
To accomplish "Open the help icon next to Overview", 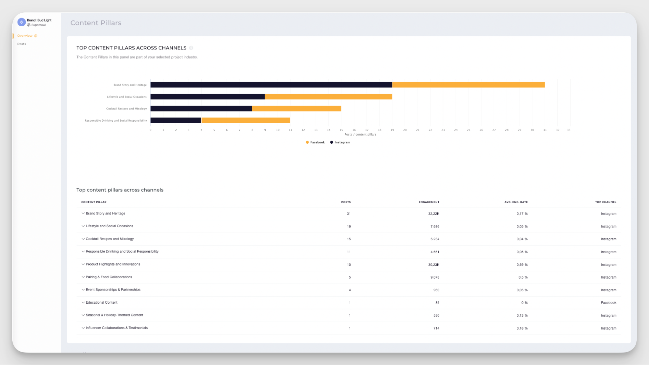I will tap(36, 36).
